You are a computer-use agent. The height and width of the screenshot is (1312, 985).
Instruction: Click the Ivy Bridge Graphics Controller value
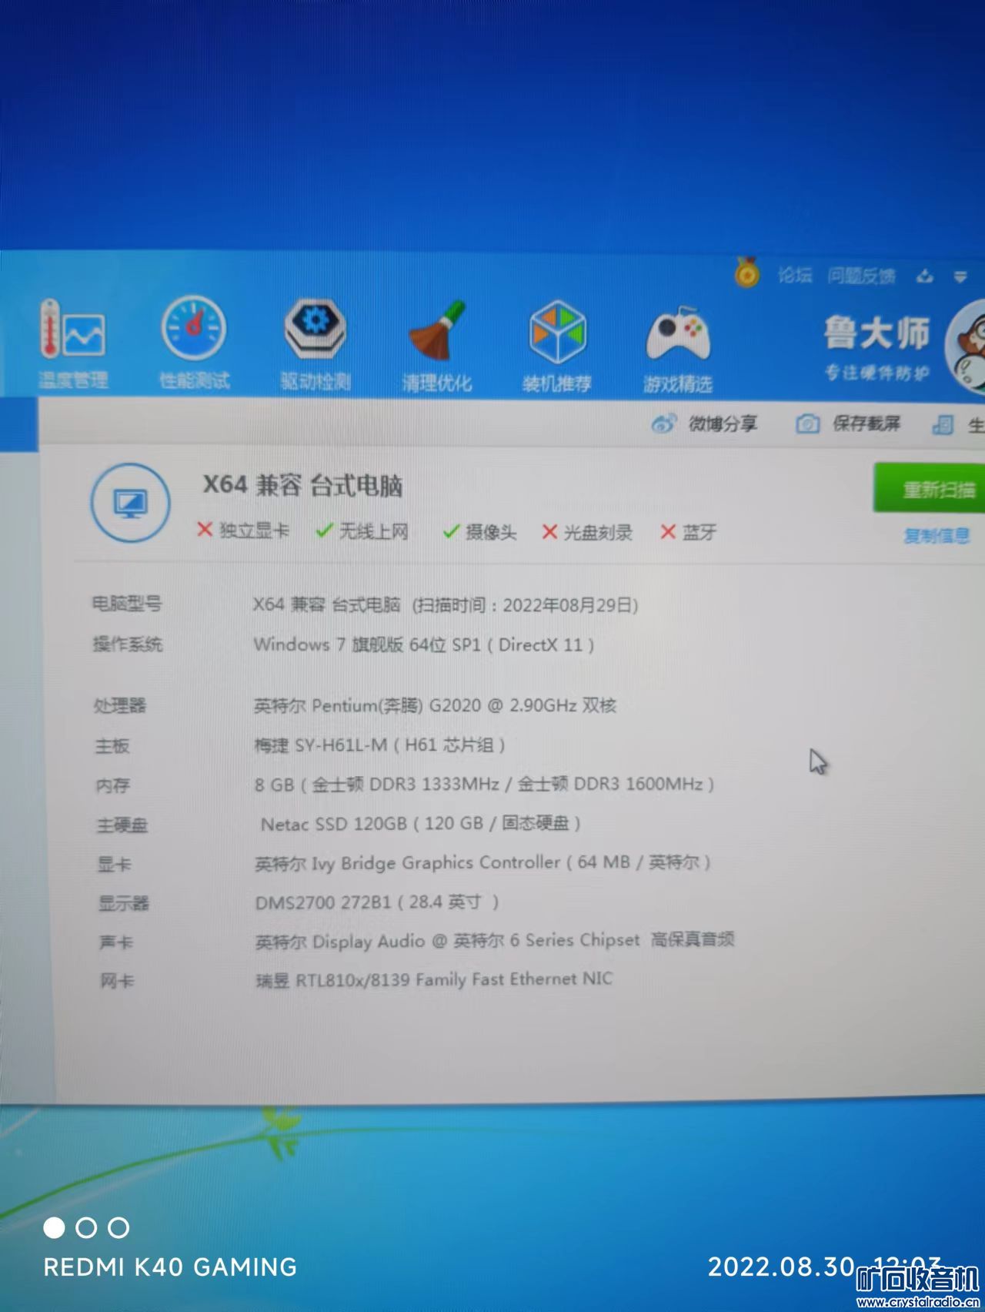pos(482,863)
